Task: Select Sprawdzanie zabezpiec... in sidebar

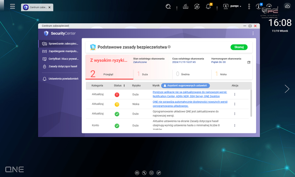Action: [x=60, y=44]
